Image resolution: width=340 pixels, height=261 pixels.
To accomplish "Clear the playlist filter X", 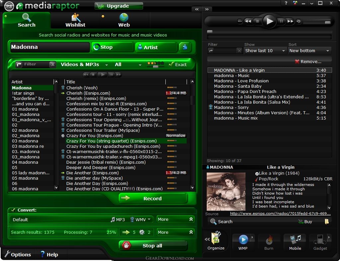I will click(239, 51).
